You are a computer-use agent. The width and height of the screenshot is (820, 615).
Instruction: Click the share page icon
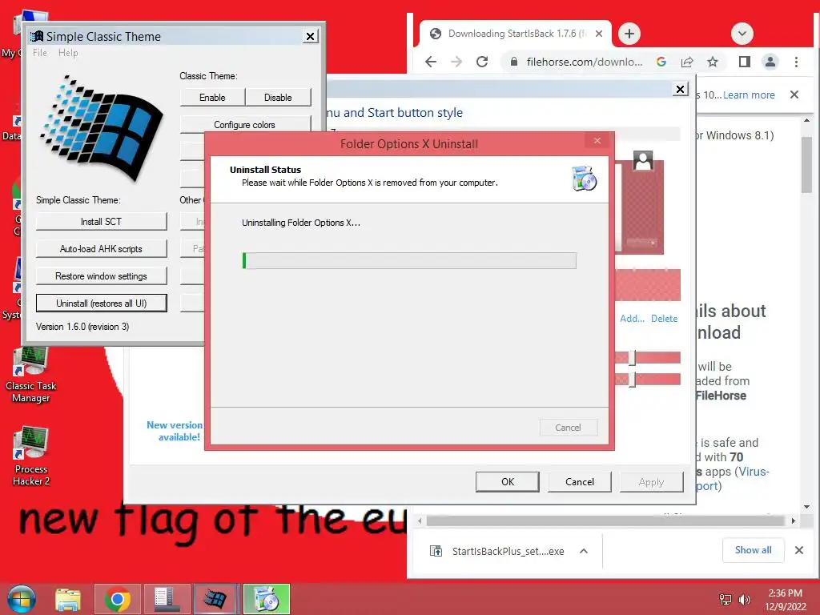click(686, 62)
